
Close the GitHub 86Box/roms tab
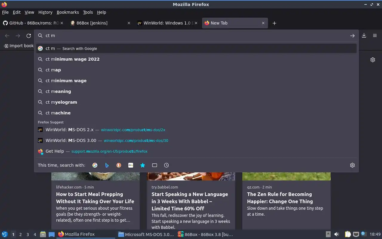pyautogui.click(x=62, y=23)
